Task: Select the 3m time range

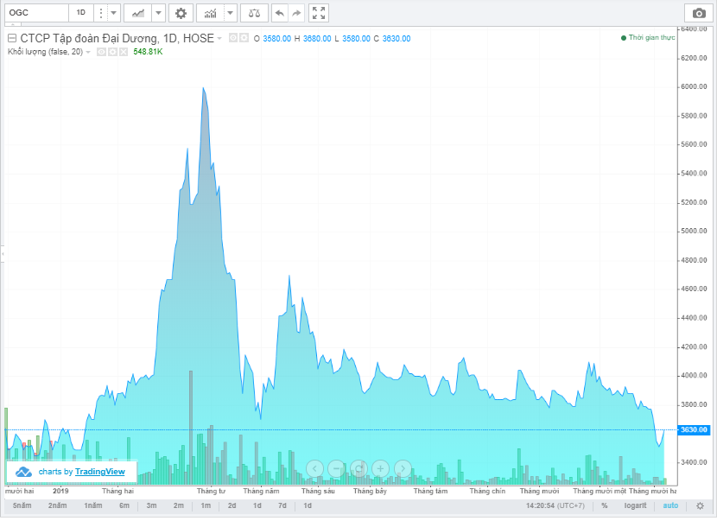Action: click(x=151, y=505)
